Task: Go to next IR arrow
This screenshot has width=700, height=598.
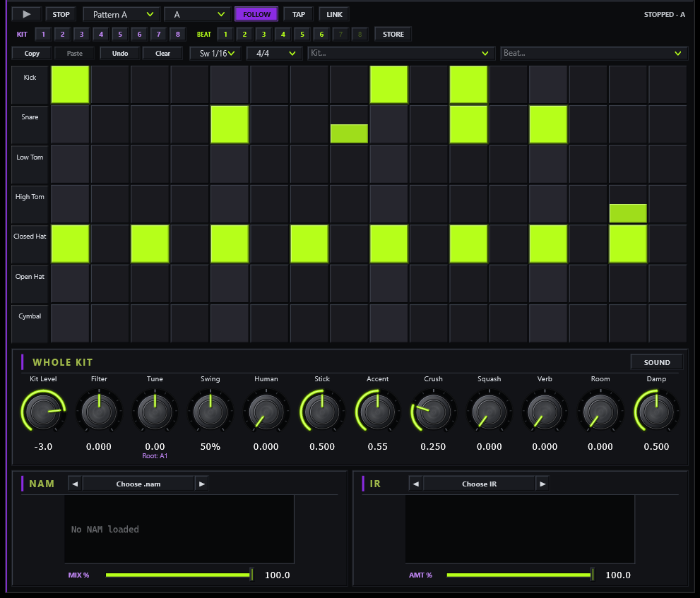Action: [x=542, y=484]
